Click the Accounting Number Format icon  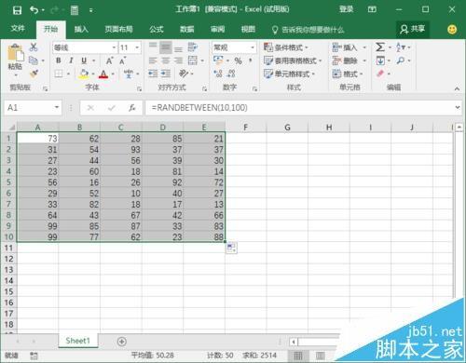218,60
